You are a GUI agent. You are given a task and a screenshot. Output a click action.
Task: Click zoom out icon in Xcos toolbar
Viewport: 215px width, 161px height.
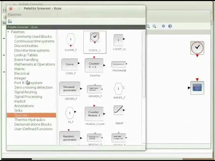tap(155, 26)
